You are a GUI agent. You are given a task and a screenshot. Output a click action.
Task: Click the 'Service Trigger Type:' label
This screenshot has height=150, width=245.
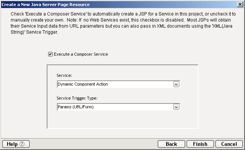click(77, 98)
